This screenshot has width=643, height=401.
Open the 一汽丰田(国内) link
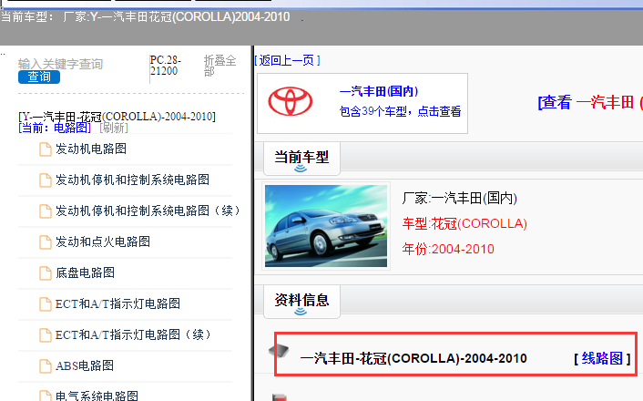point(379,91)
